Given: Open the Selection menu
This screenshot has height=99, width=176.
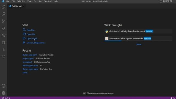Looking at the screenshot, I should (x=21, y=1).
